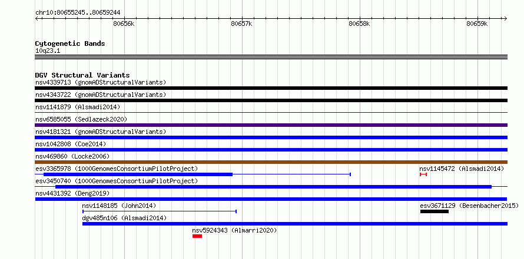Click the nsv4343722 black variant bar
Screen dimensions: 524x259
pyautogui.click(x=271, y=100)
